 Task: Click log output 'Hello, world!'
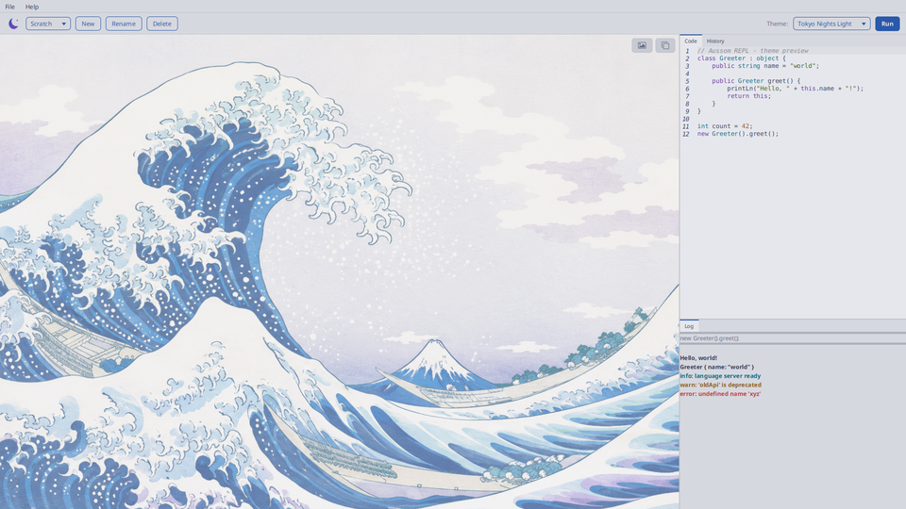(698, 358)
